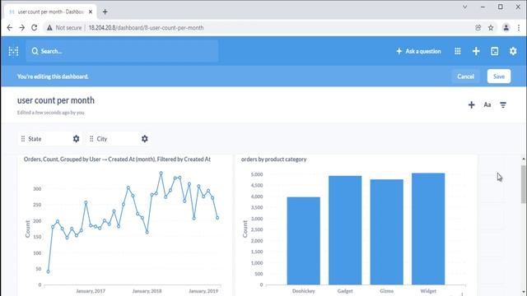
Task: Click the Search input field
Action: point(123,51)
